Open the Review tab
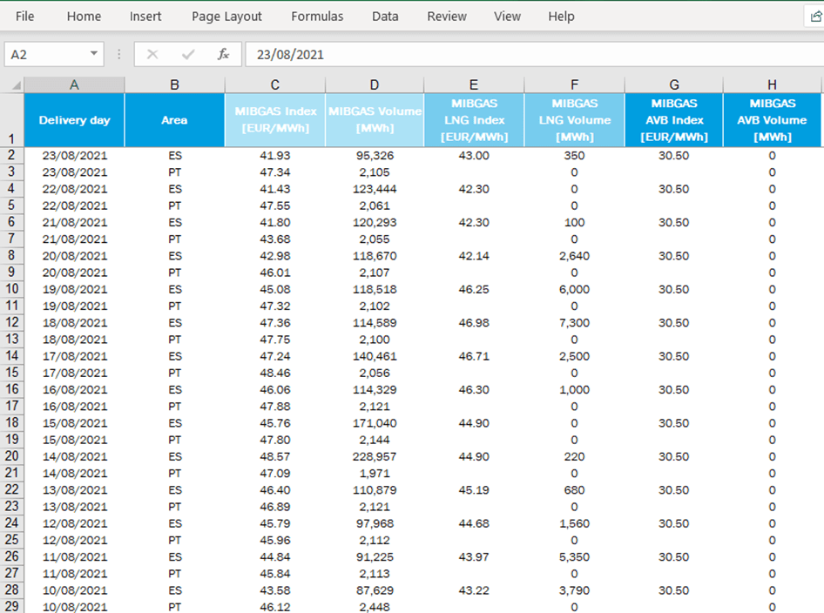Viewport: 824px width, 613px height. 447,17
